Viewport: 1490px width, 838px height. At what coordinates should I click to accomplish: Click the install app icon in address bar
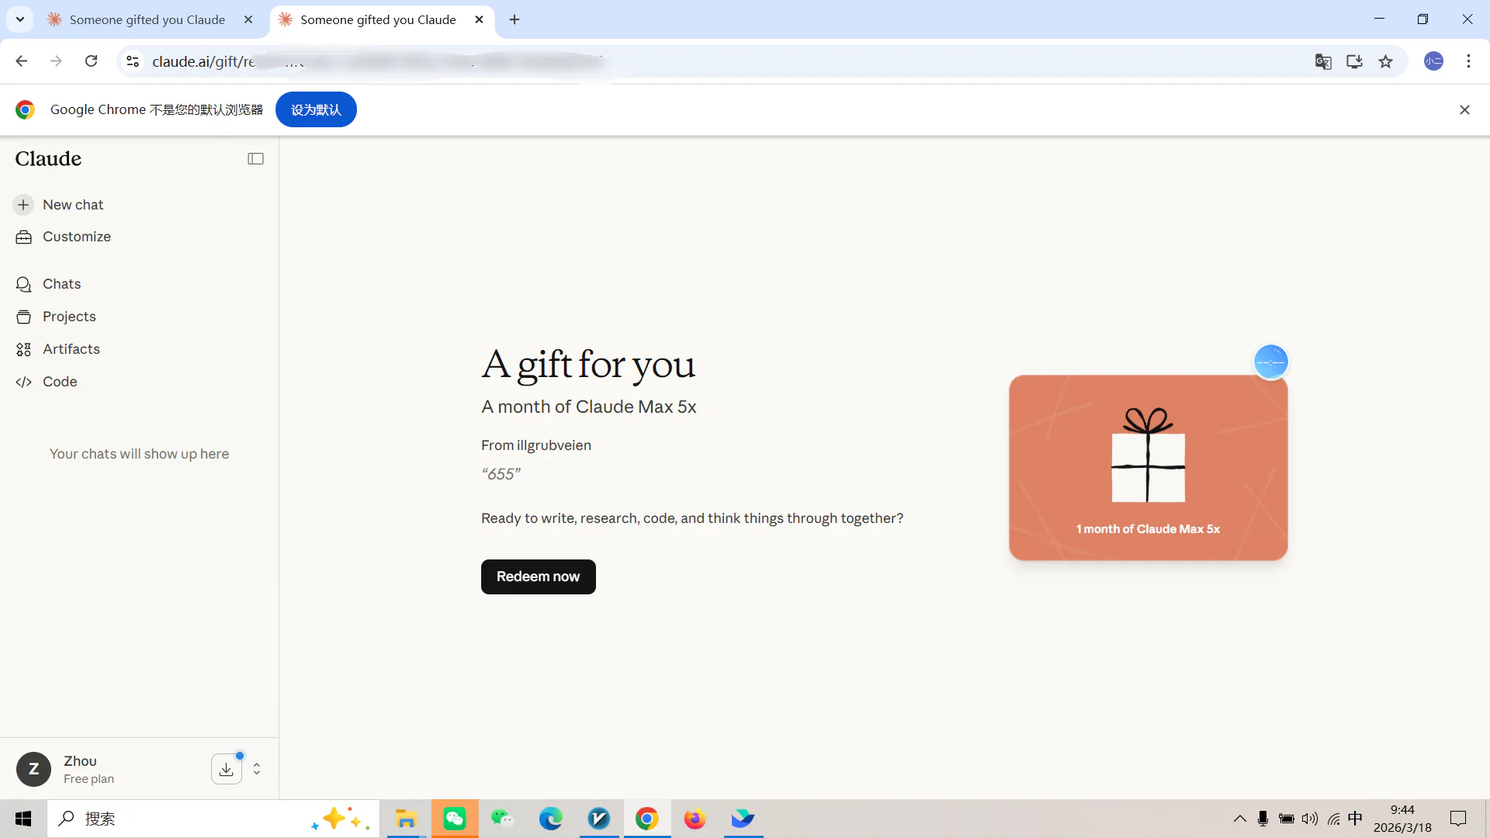tap(1354, 61)
